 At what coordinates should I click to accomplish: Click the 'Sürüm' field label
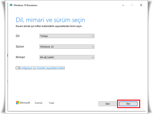20,47
